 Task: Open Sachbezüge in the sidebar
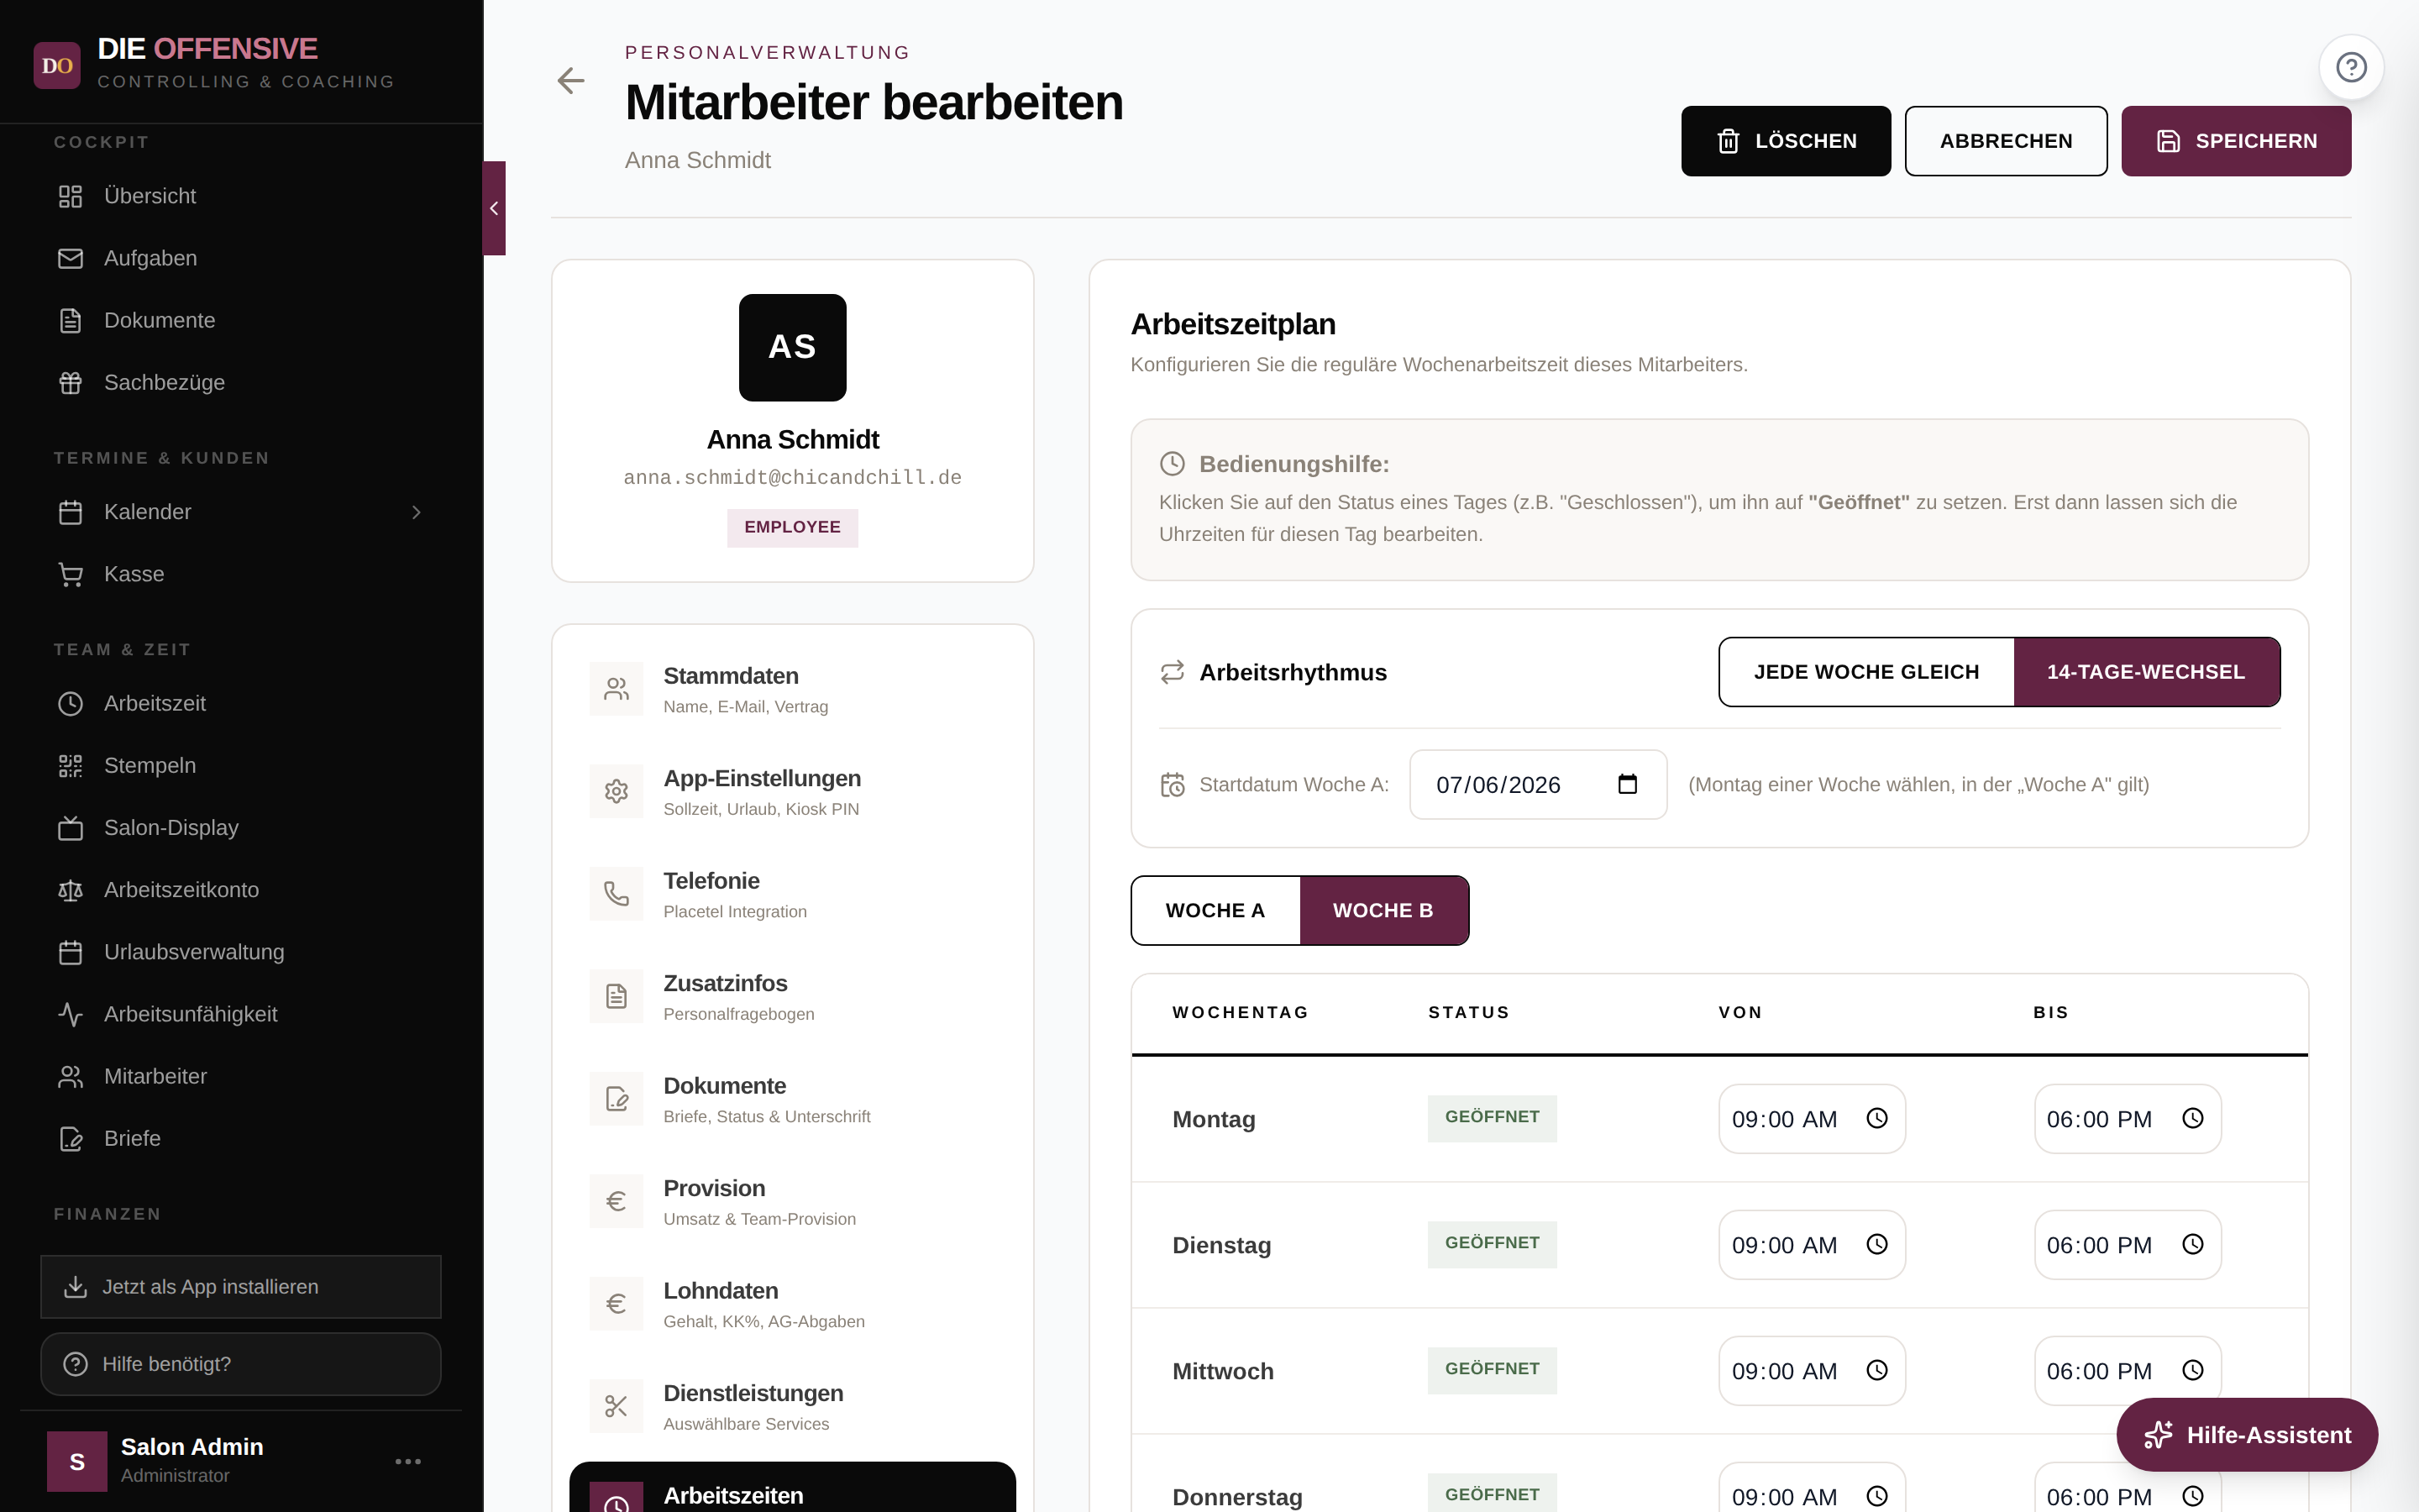241,382
